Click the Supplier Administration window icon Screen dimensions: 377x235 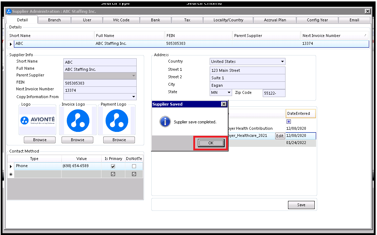click(x=9, y=11)
